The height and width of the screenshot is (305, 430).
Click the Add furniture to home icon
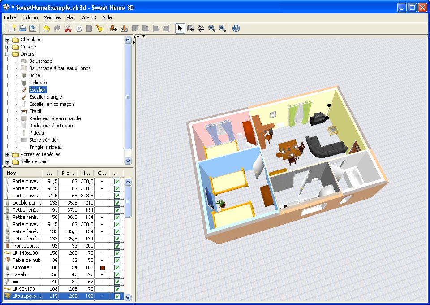(x=113, y=29)
